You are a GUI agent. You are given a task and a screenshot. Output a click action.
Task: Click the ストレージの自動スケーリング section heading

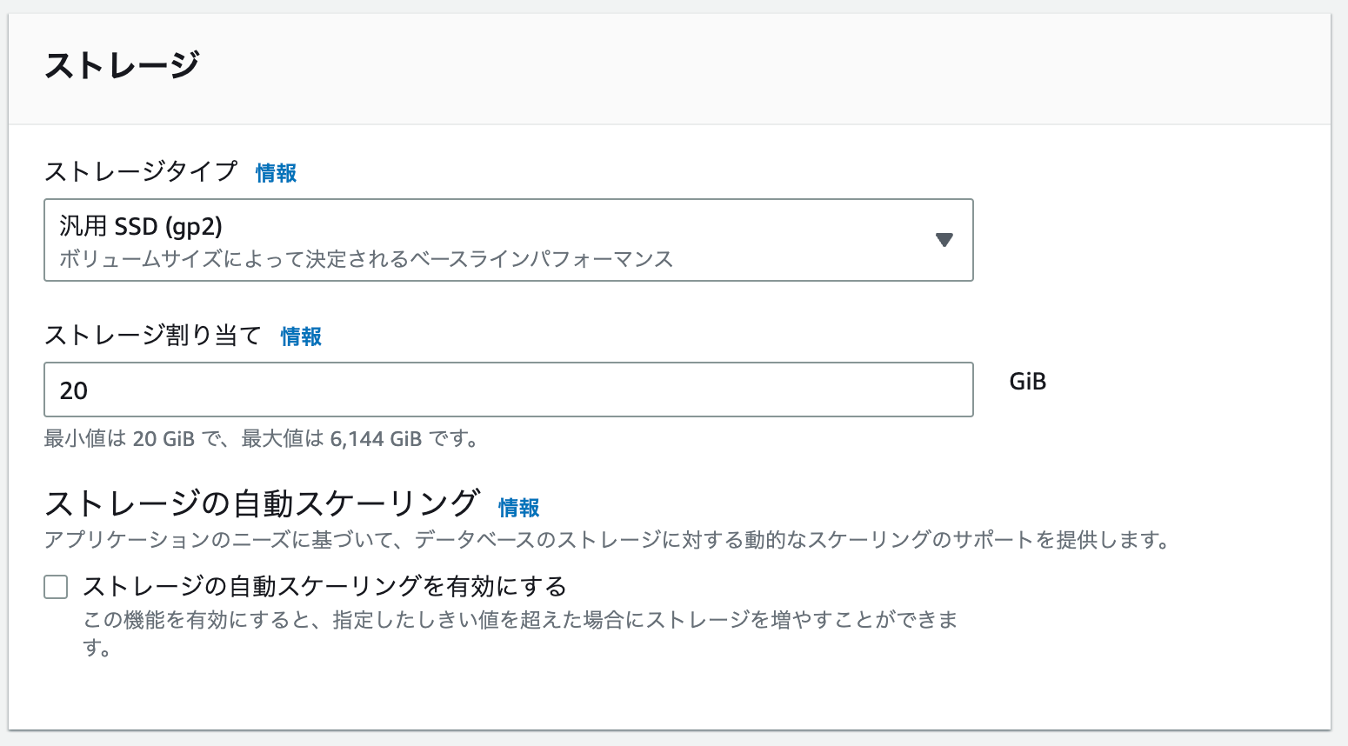(262, 503)
